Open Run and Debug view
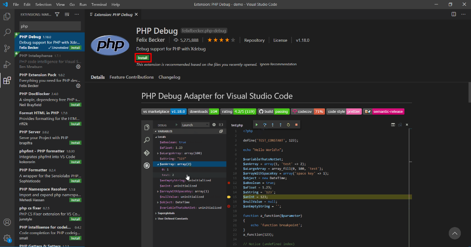This screenshot has width=471, height=247. (7, 64)
